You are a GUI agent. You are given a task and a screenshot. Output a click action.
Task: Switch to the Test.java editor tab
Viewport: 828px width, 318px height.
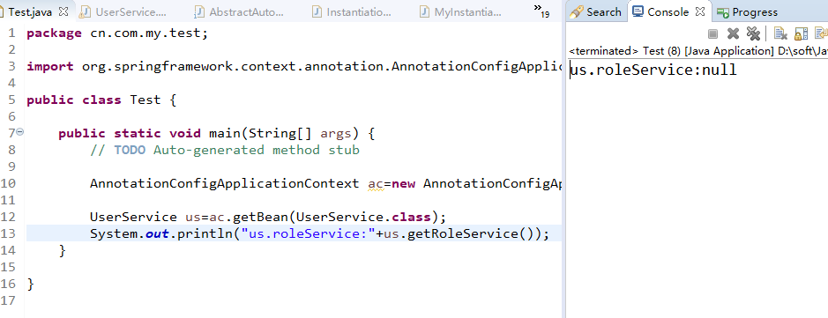30,11
